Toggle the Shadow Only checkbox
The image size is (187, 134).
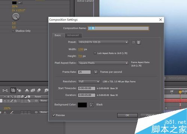tap(13, 31)
